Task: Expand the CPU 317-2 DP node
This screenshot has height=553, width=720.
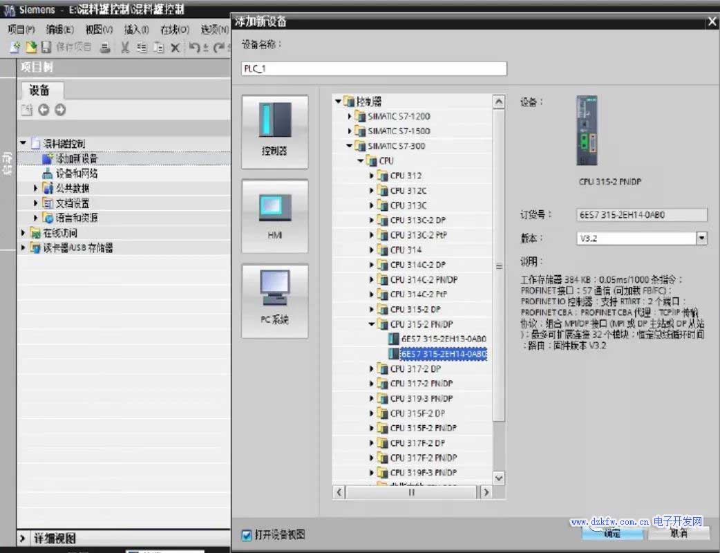Action: 372,369
